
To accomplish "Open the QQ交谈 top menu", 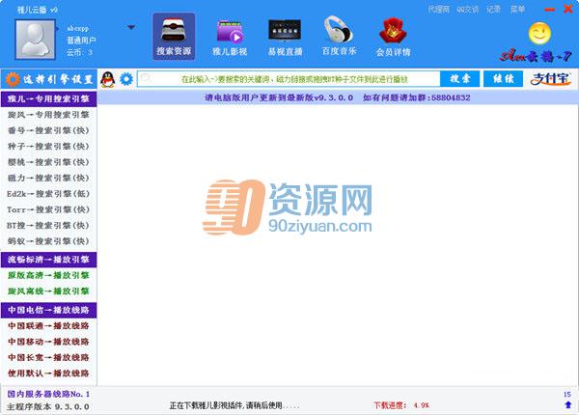I will point(467,10).
